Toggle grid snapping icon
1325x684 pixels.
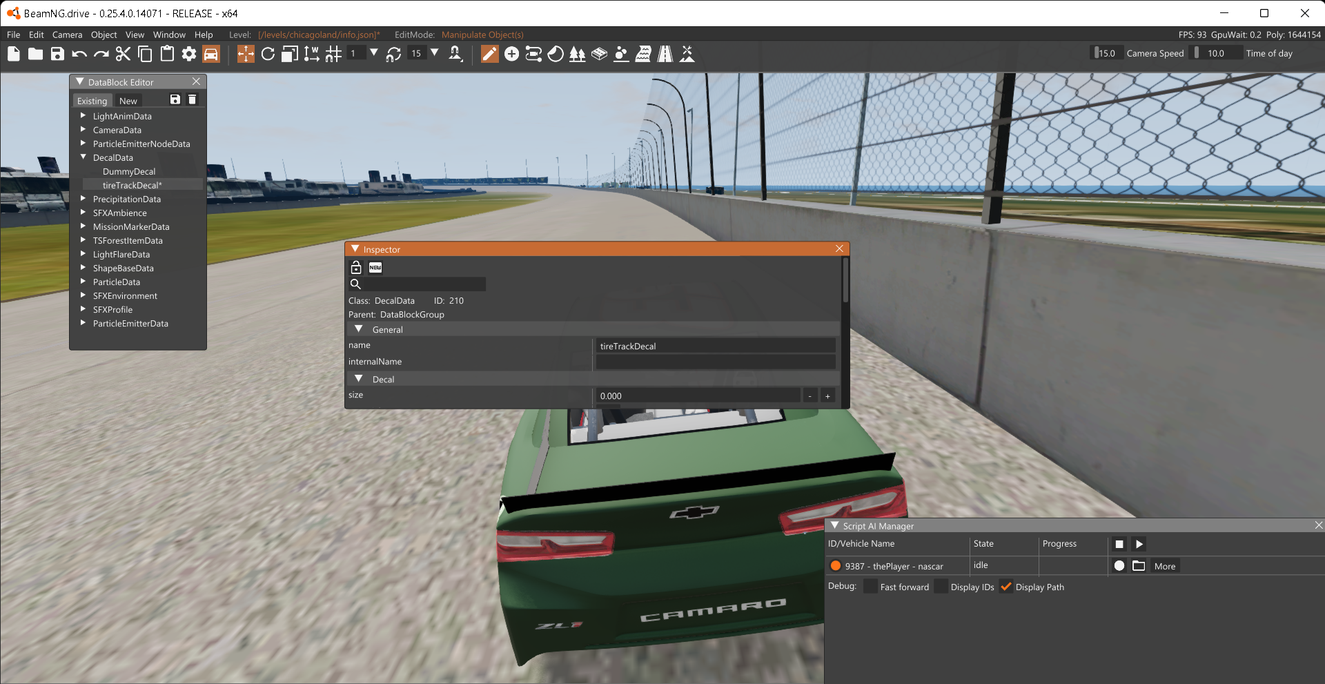coord(333,54)
